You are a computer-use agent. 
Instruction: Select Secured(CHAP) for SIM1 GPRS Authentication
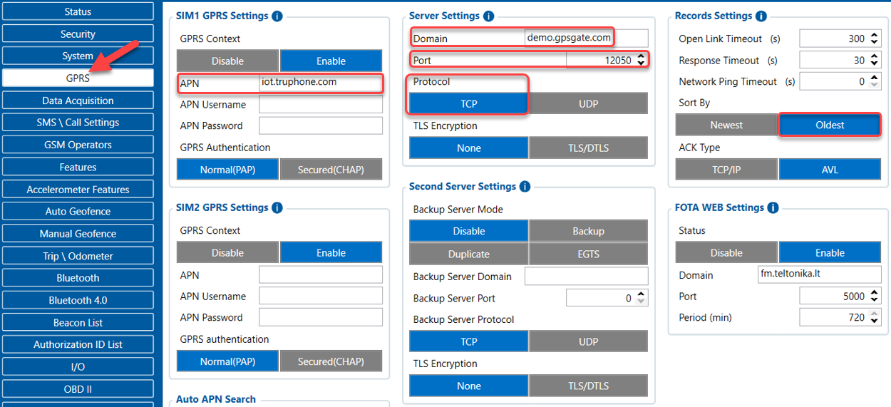coord(331,170)
